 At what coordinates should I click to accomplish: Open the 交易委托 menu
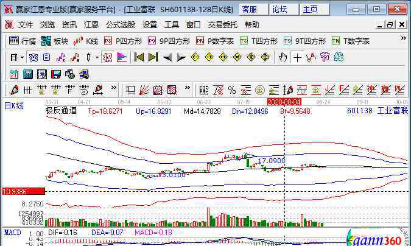[222, 25]
